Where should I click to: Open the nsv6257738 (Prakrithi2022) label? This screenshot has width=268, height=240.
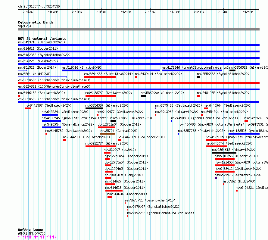tap(201, 131)
